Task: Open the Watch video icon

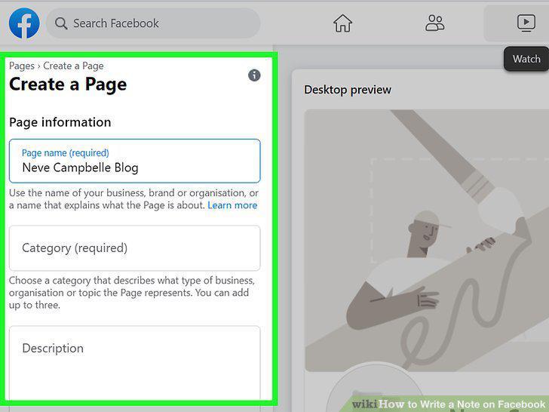Action: (x=526, y=23)
